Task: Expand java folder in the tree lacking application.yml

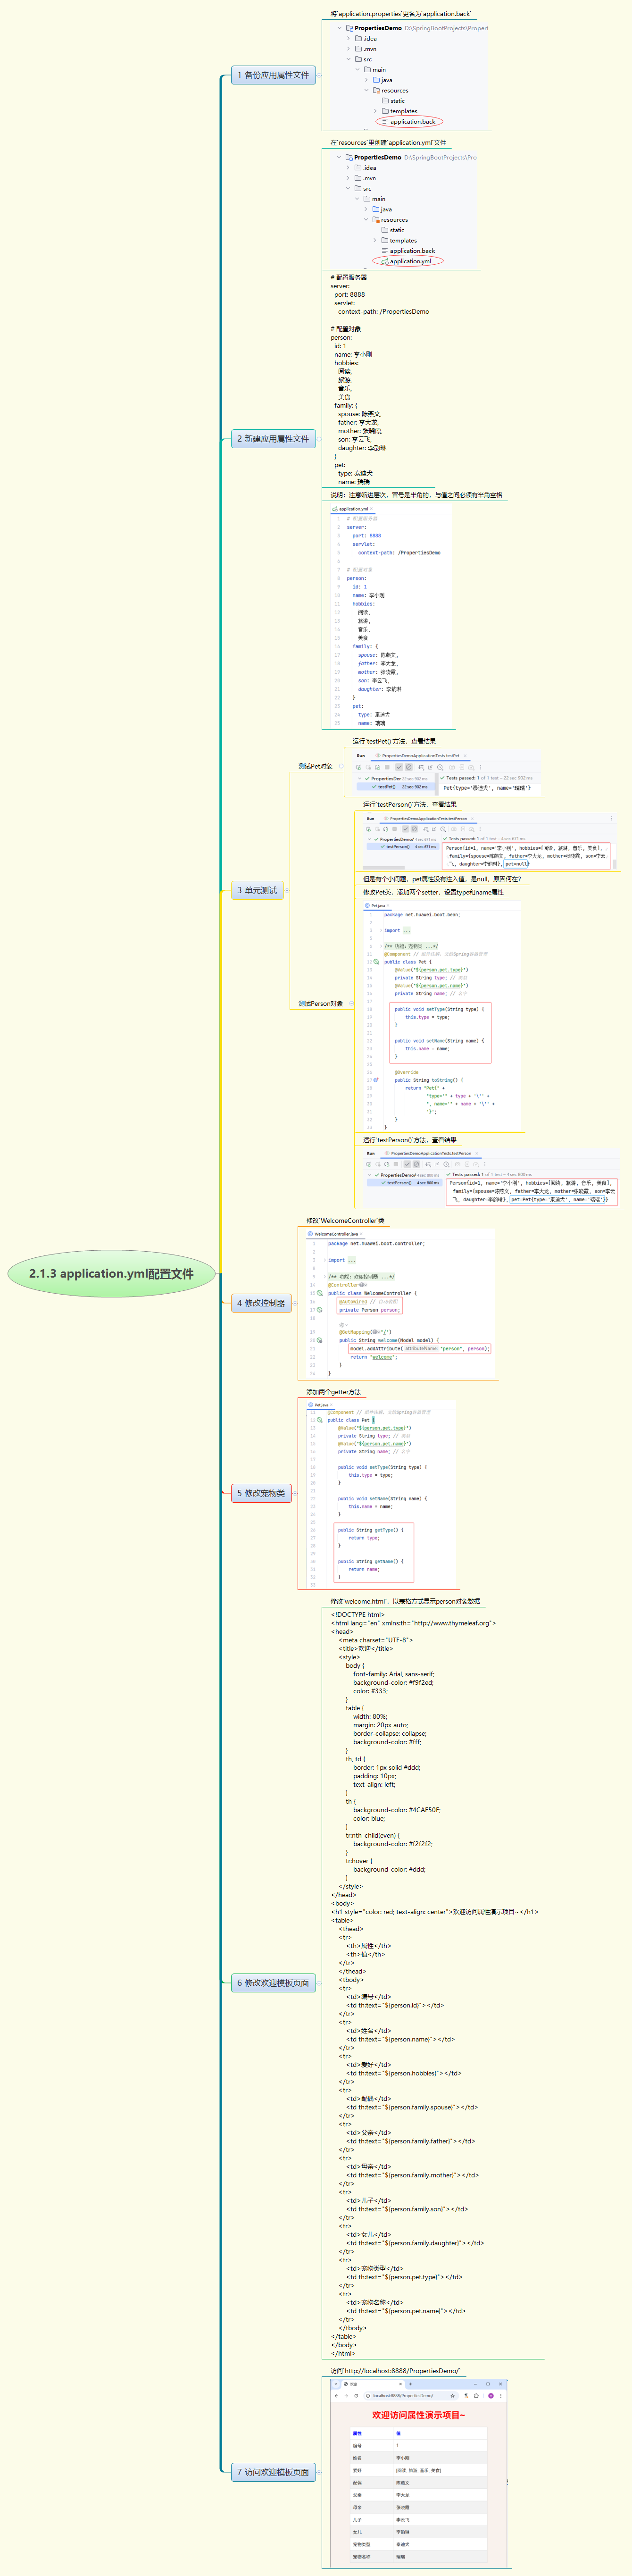Action: [366, 80]
